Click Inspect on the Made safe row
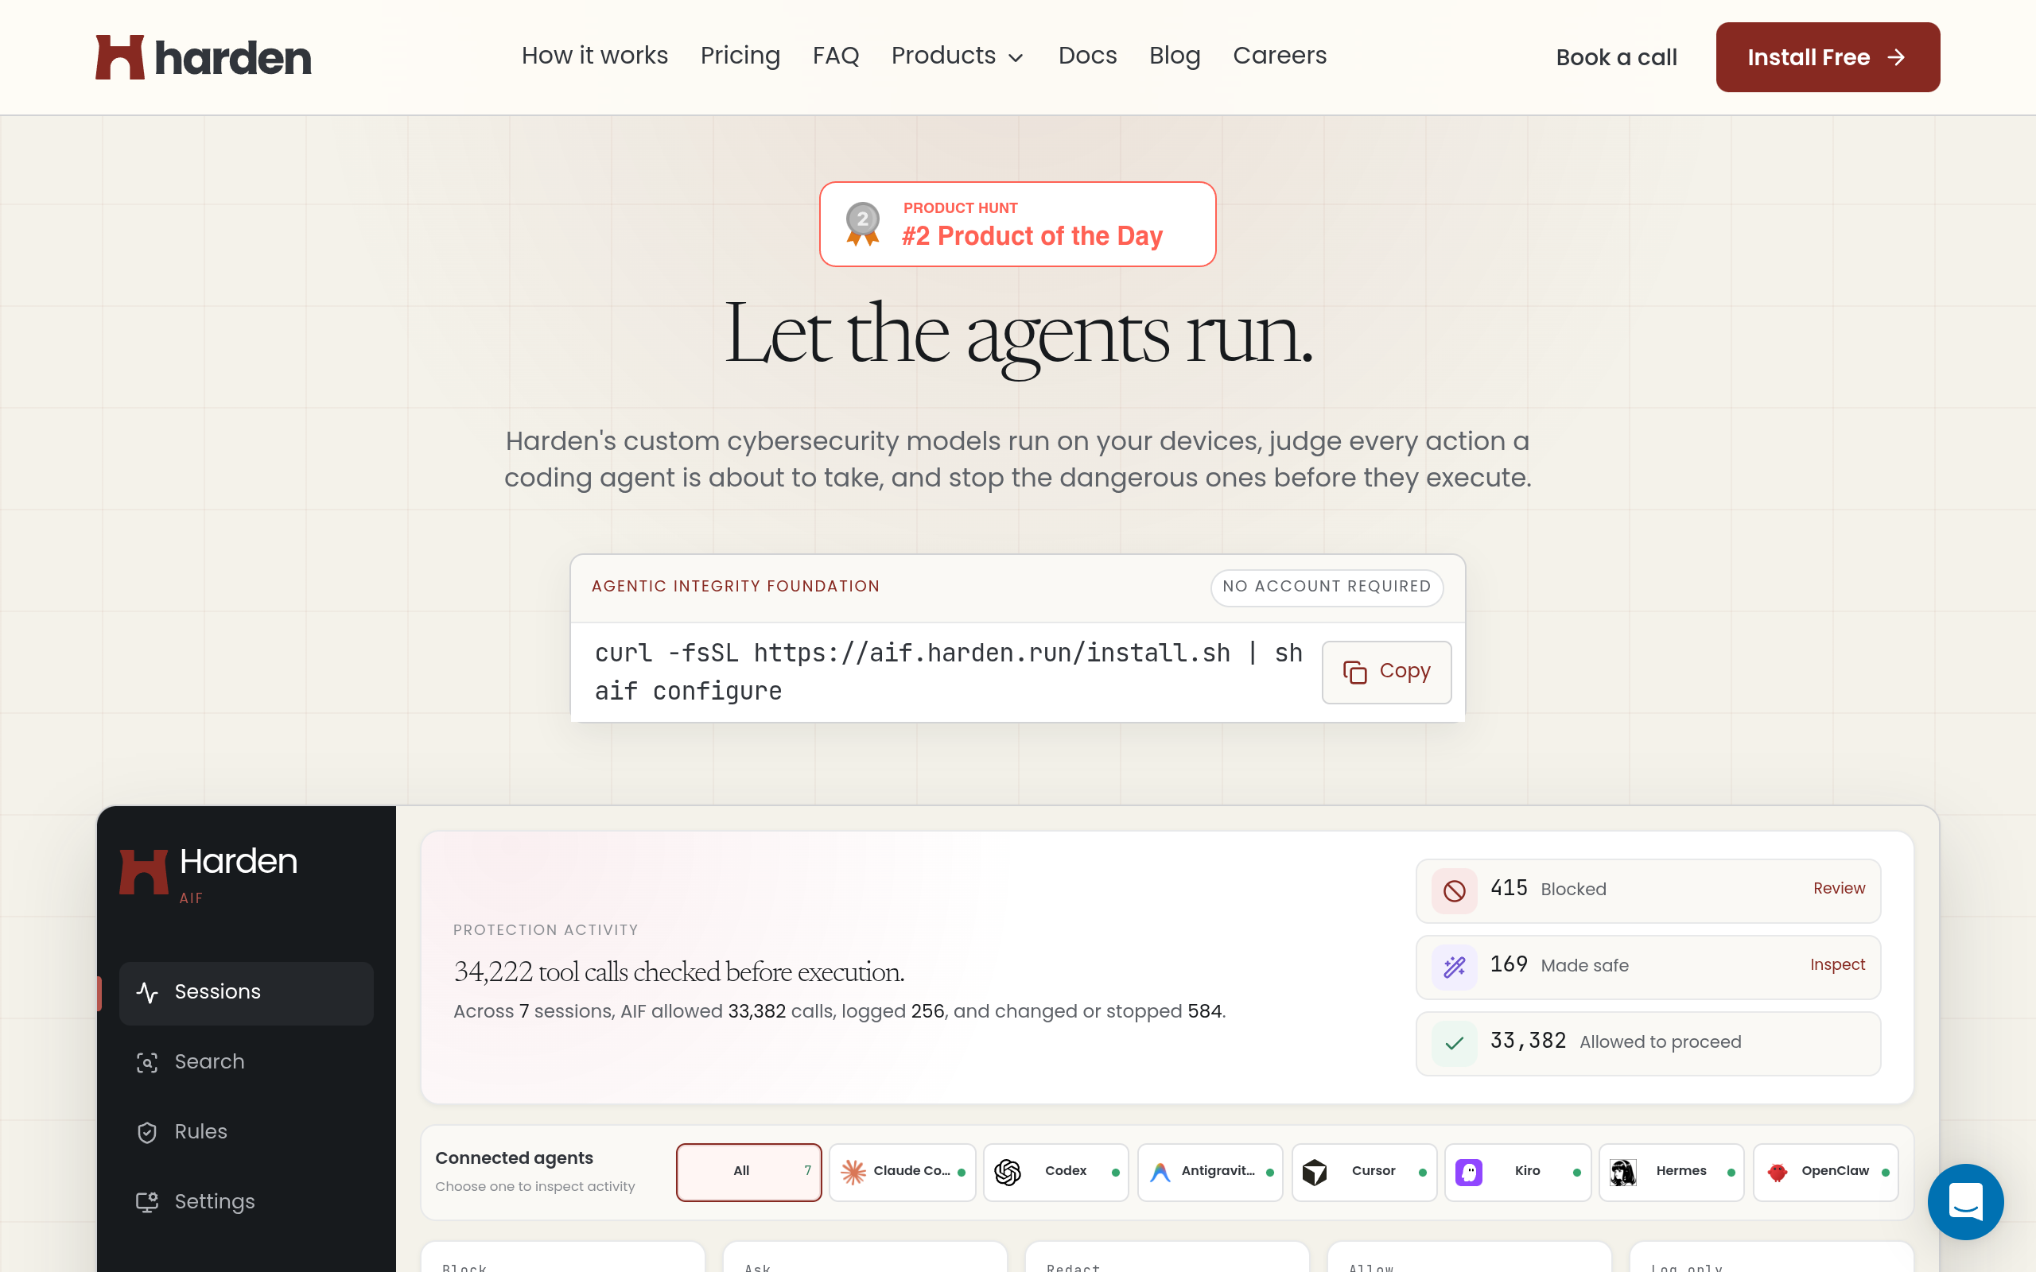 [x=1837, y=965]
